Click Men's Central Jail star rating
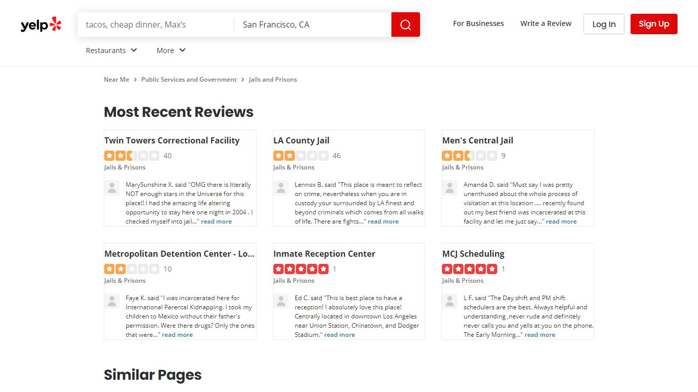The image size is (698, 392). (470, 156)
